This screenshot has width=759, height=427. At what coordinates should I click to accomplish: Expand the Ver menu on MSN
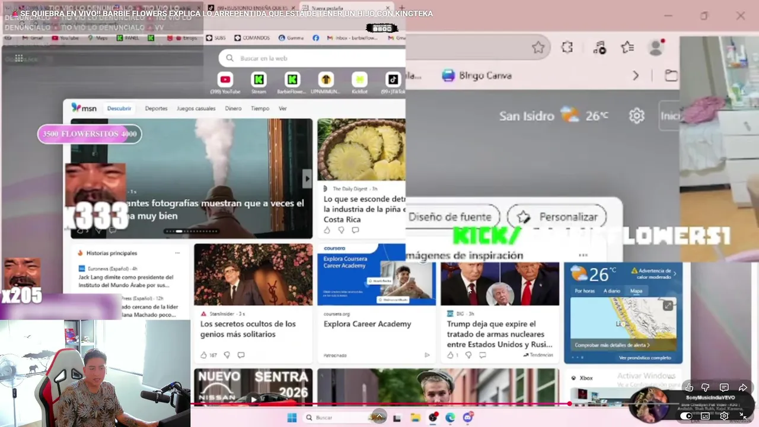click(282, 109)
